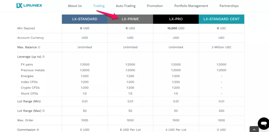Open the live chat bubble icon
The width and height of the screenshot is (269, 132).
click(x=263, y=123)
